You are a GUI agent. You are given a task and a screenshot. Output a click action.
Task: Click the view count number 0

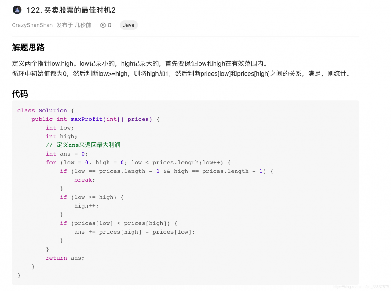click(x=109, y=25)
